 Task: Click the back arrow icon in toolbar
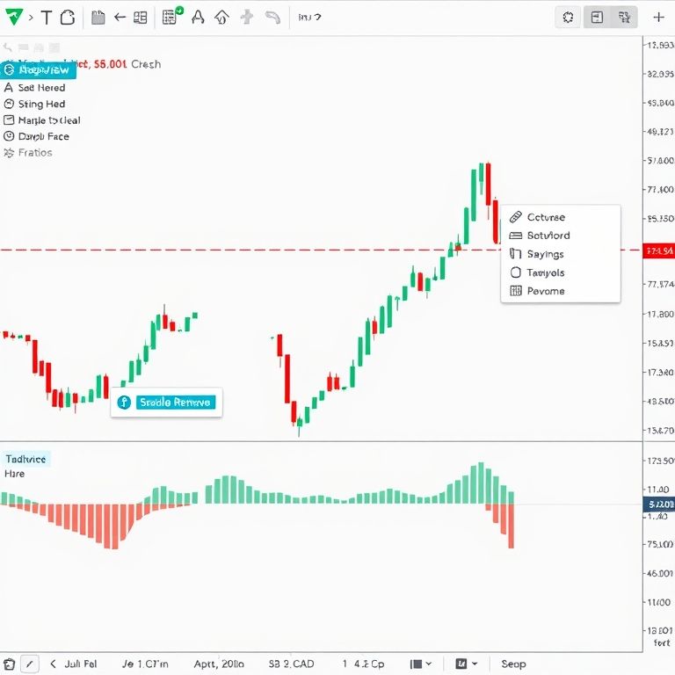click(x=120, y=17)
